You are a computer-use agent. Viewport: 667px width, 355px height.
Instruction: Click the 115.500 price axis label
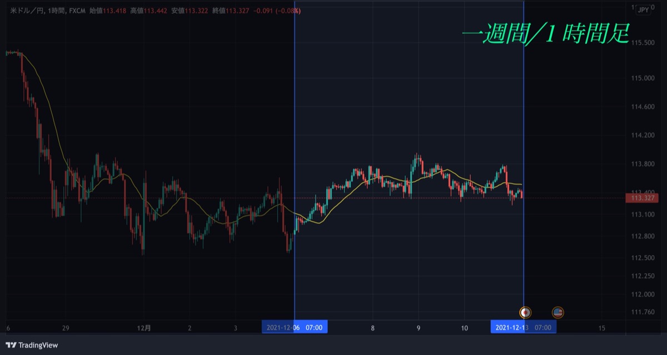(x=642, y=43)
